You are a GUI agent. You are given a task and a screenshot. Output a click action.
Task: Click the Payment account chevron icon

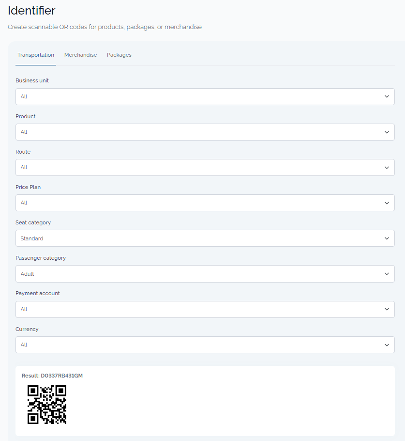pyautogui.click(x=387, y=309)
